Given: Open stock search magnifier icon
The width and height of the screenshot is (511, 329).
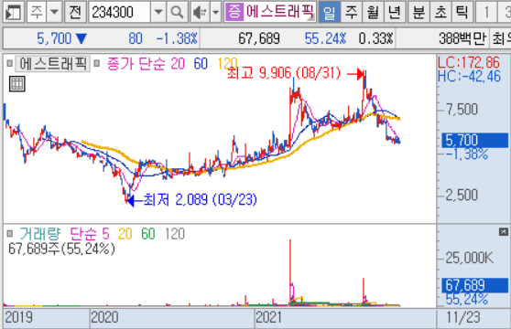Looking at the screenshot, I should pos(178,13).
